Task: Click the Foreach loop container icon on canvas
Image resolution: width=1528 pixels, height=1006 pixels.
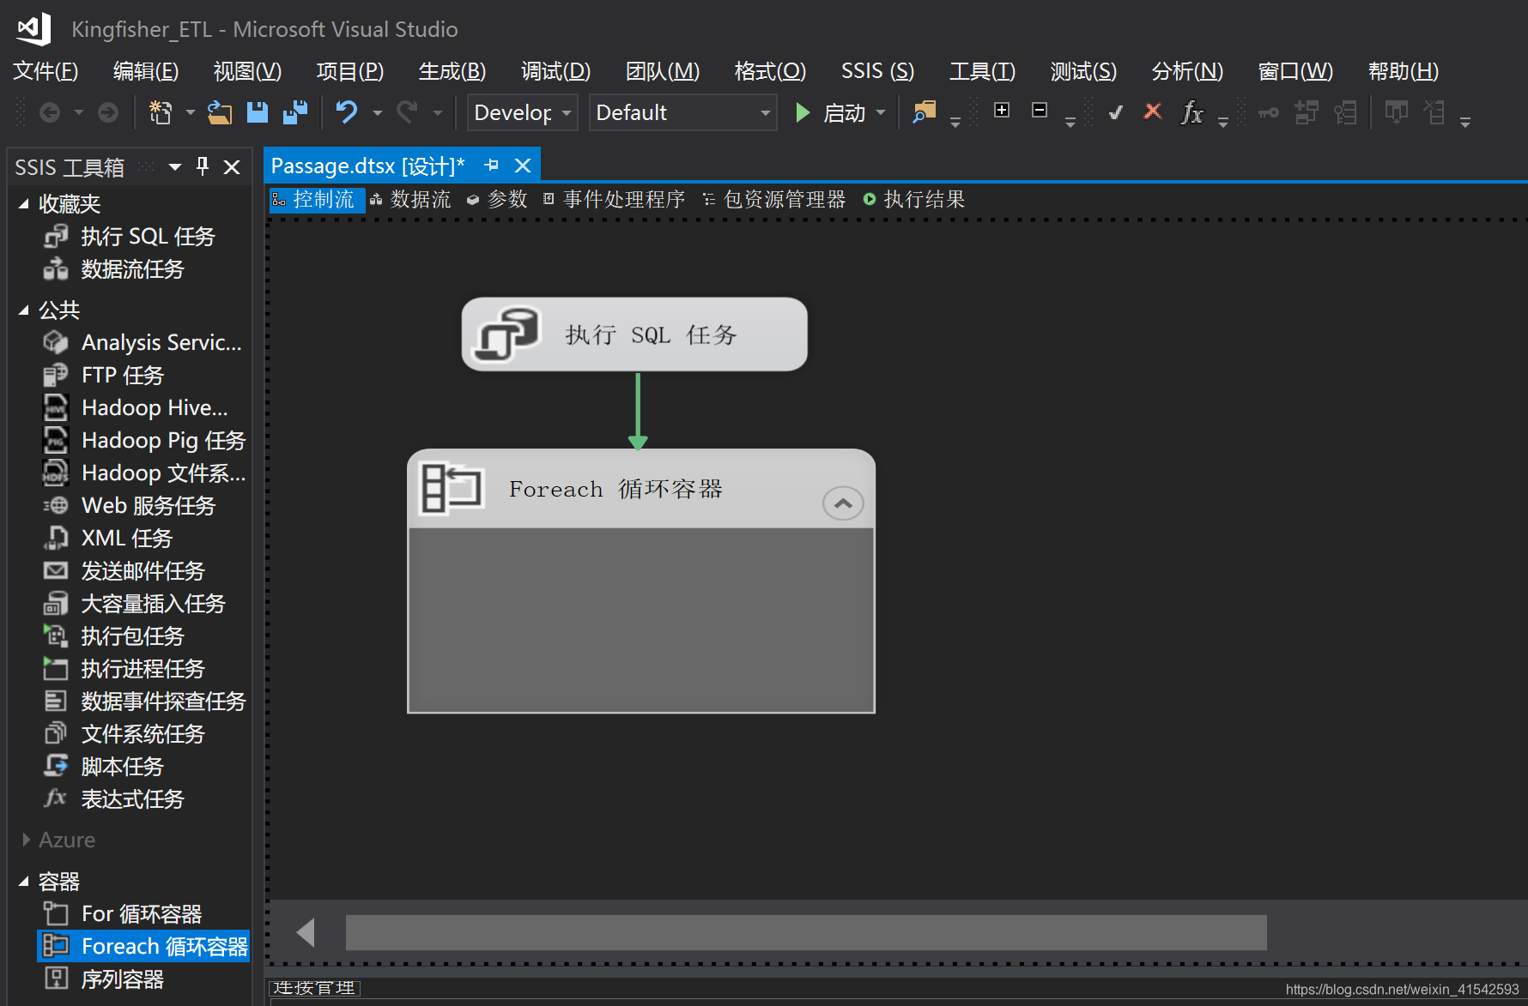Action: (452, 488)
